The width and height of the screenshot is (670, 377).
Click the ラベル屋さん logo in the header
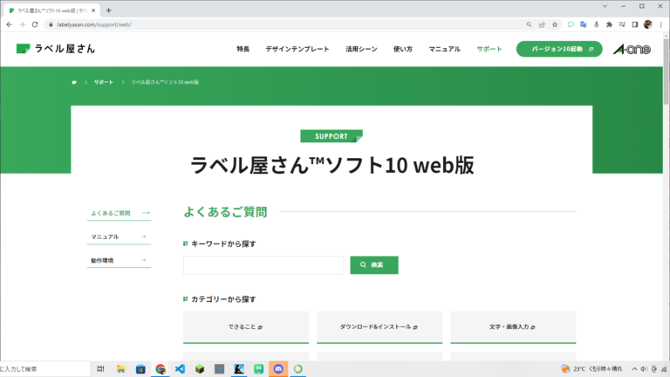(x=51, y=48)
